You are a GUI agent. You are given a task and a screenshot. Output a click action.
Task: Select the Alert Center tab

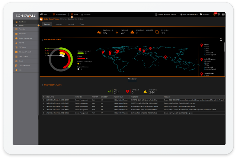coord(132,79)
